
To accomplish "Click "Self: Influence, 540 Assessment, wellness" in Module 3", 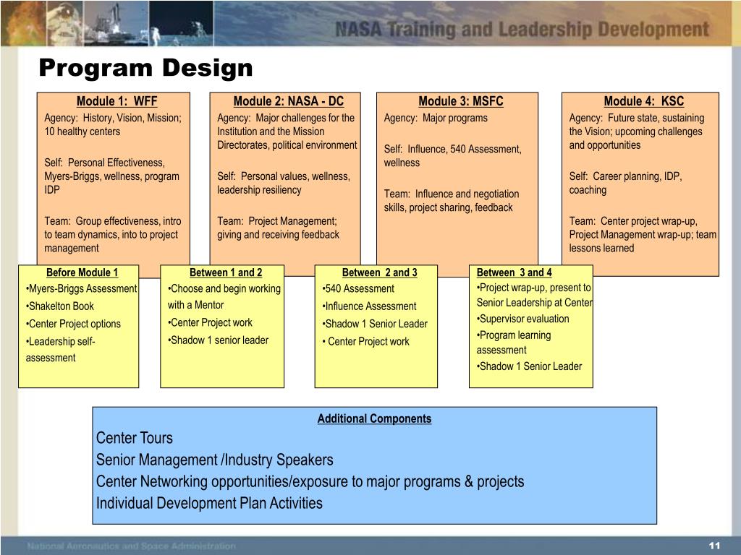I will pos(453,156).
